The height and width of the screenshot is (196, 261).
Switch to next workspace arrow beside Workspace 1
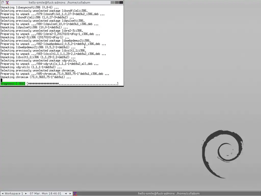tap(26, 193)
